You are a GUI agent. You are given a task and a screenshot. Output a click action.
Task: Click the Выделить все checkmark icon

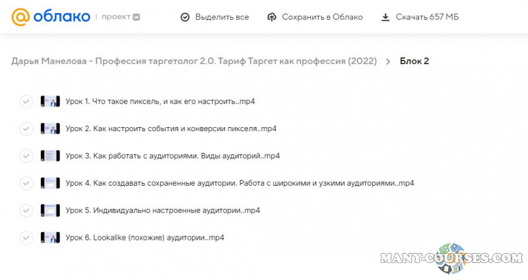[x=185, y=17]
